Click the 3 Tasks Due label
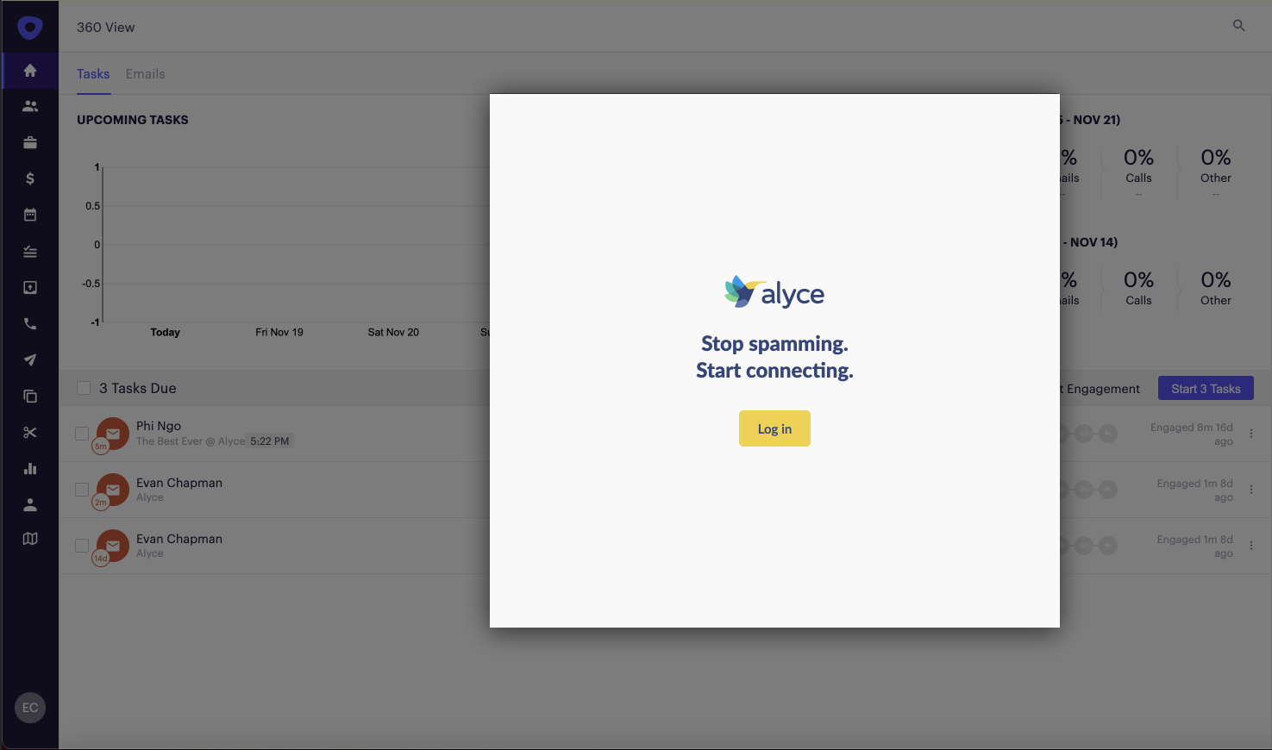This screenshot has height=750, width=1272. pos(138,388)
